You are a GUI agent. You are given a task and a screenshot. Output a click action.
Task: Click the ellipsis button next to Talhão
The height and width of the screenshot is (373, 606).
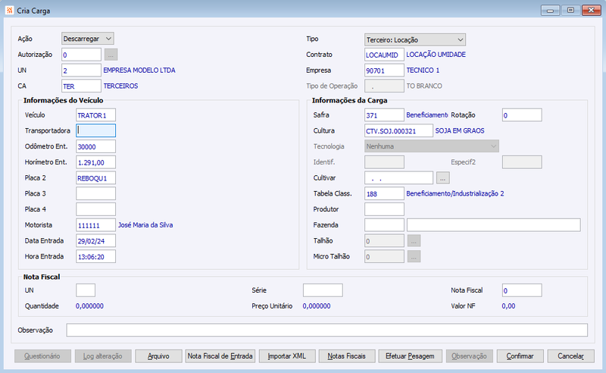pyautogui.click(x=414, y=240)
